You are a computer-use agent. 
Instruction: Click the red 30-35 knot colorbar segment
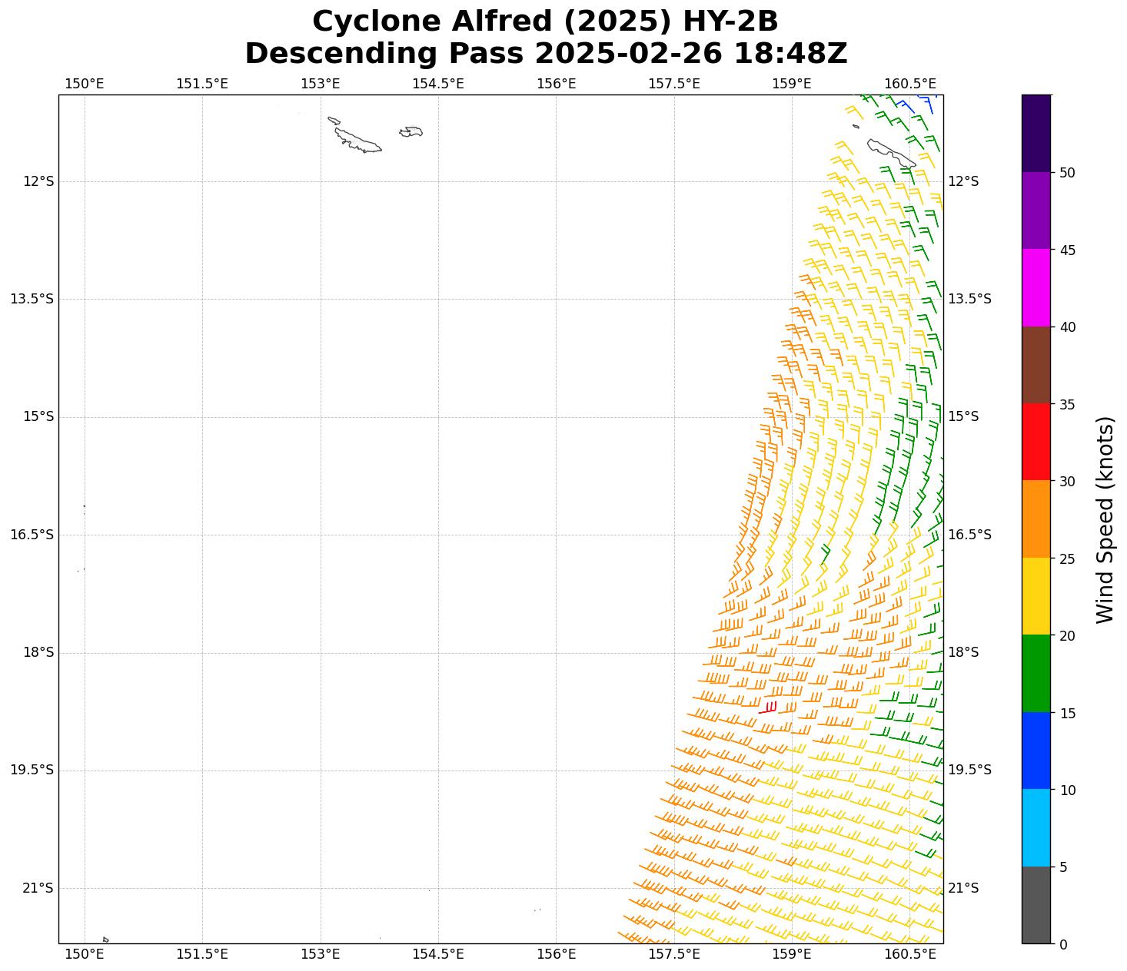click(x=1036, y=442)
